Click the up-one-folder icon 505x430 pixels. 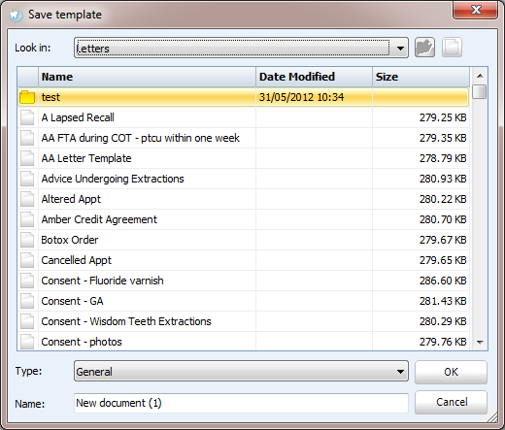(x=424, y=48)
